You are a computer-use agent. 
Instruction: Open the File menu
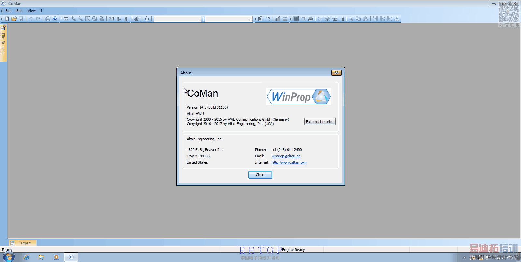(8, 11)
